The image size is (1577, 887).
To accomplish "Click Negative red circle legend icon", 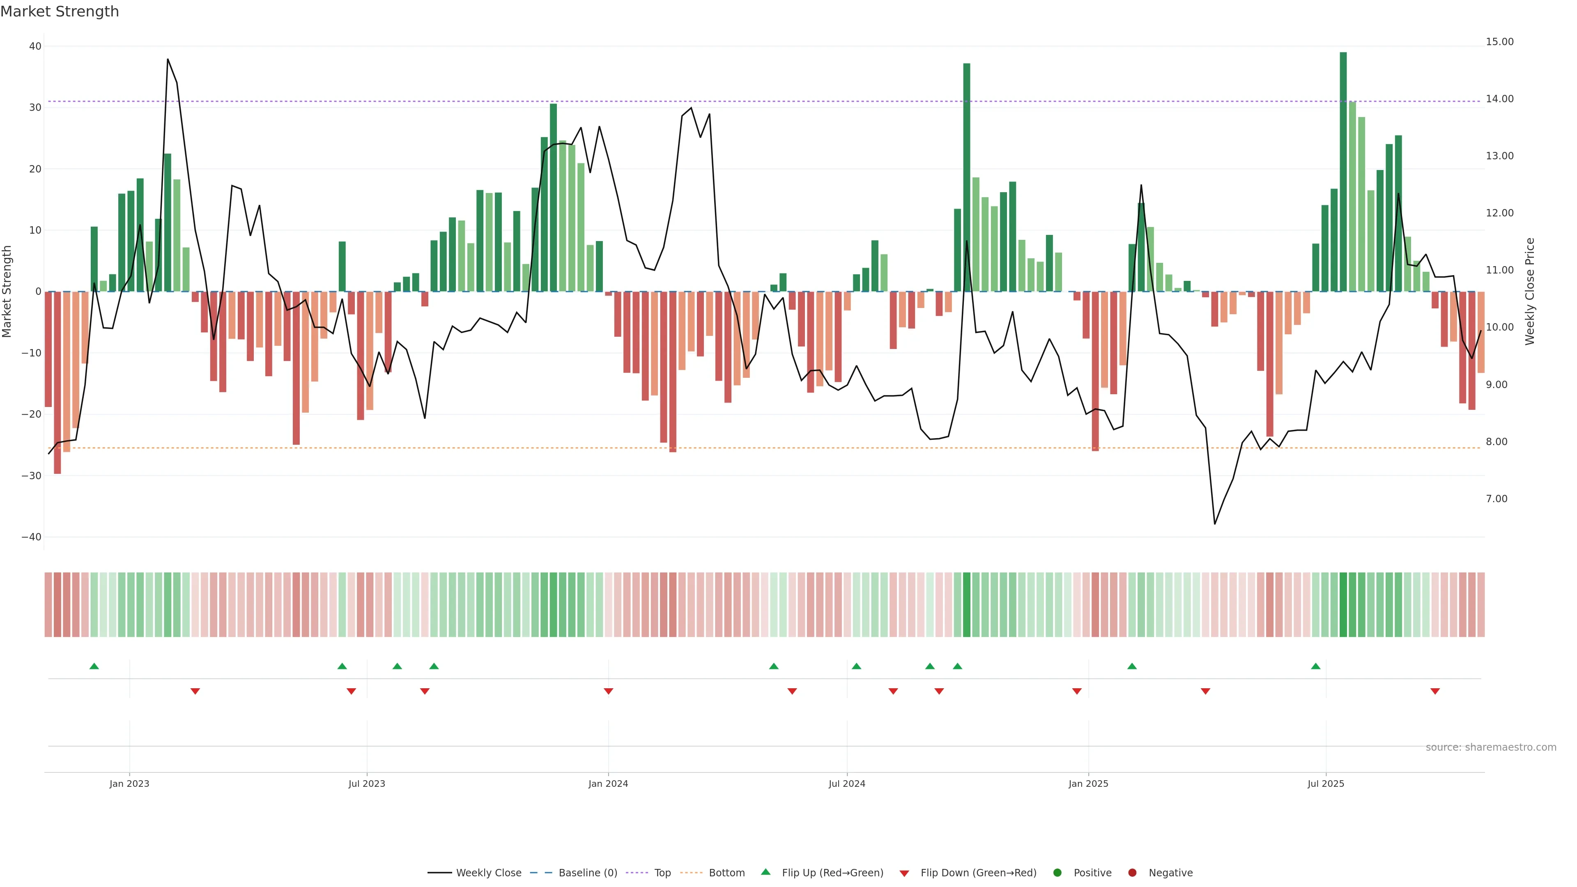I will click(1132, 873).
